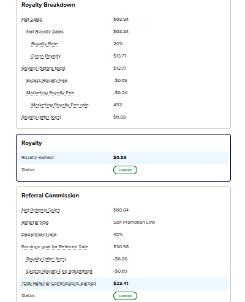
Task: Click the Net Sales term label
Action: 31,20
